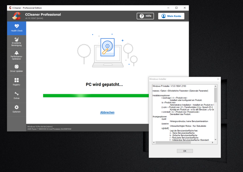Click the 'Windows ® Installer. V 5.0' line

tap(169, 86)
